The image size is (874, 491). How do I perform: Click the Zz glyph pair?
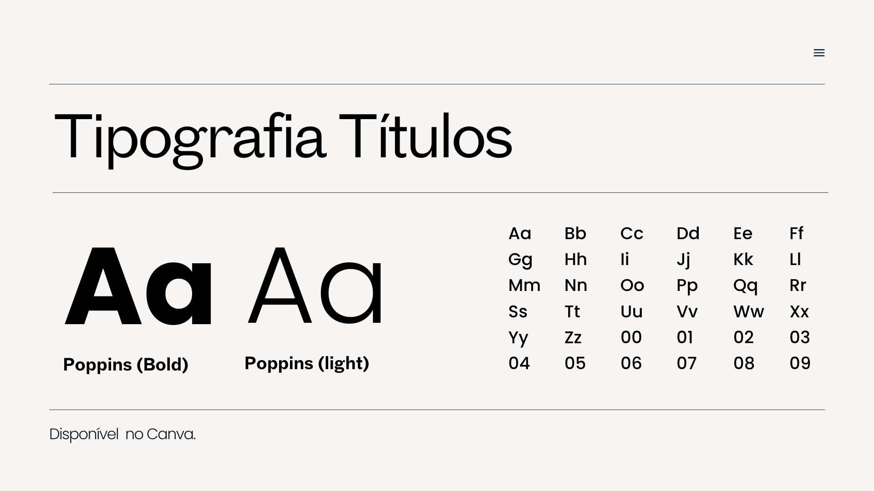573,338
